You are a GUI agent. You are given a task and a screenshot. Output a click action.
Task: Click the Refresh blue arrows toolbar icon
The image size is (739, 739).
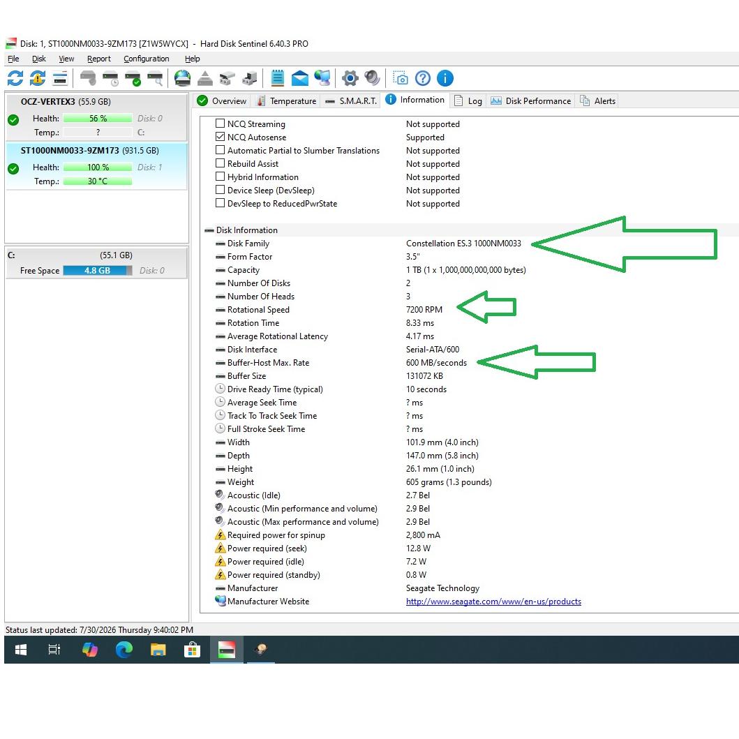[x=15, y=78]
